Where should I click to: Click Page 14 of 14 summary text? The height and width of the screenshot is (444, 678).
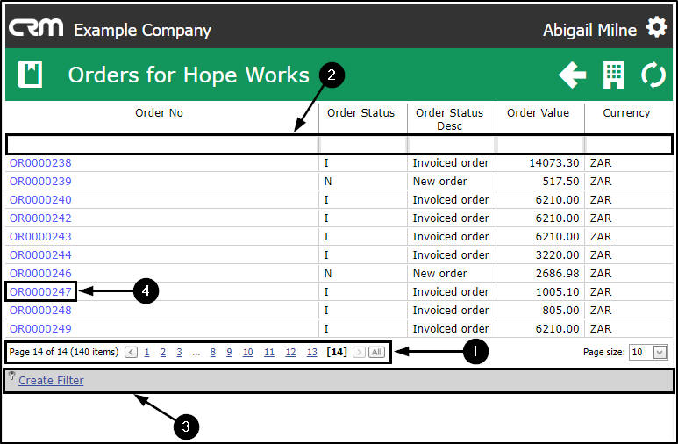click(63, 352)
